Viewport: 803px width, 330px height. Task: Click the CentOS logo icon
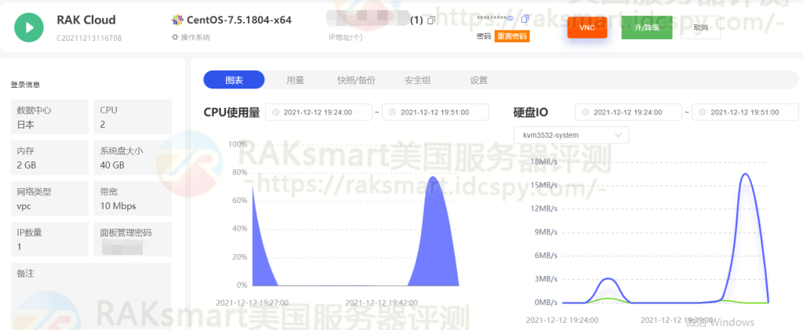(x=177, y=20)
